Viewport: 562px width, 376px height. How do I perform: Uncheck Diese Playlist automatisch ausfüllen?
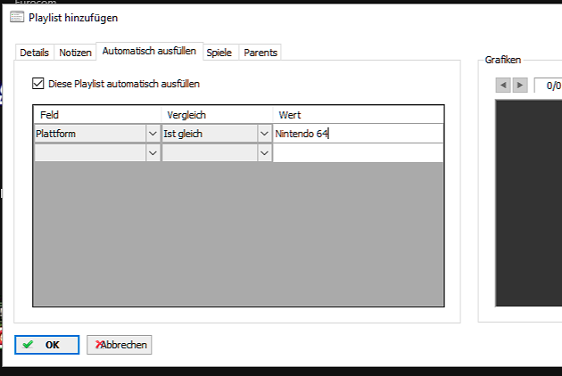[x=38, y=84]
